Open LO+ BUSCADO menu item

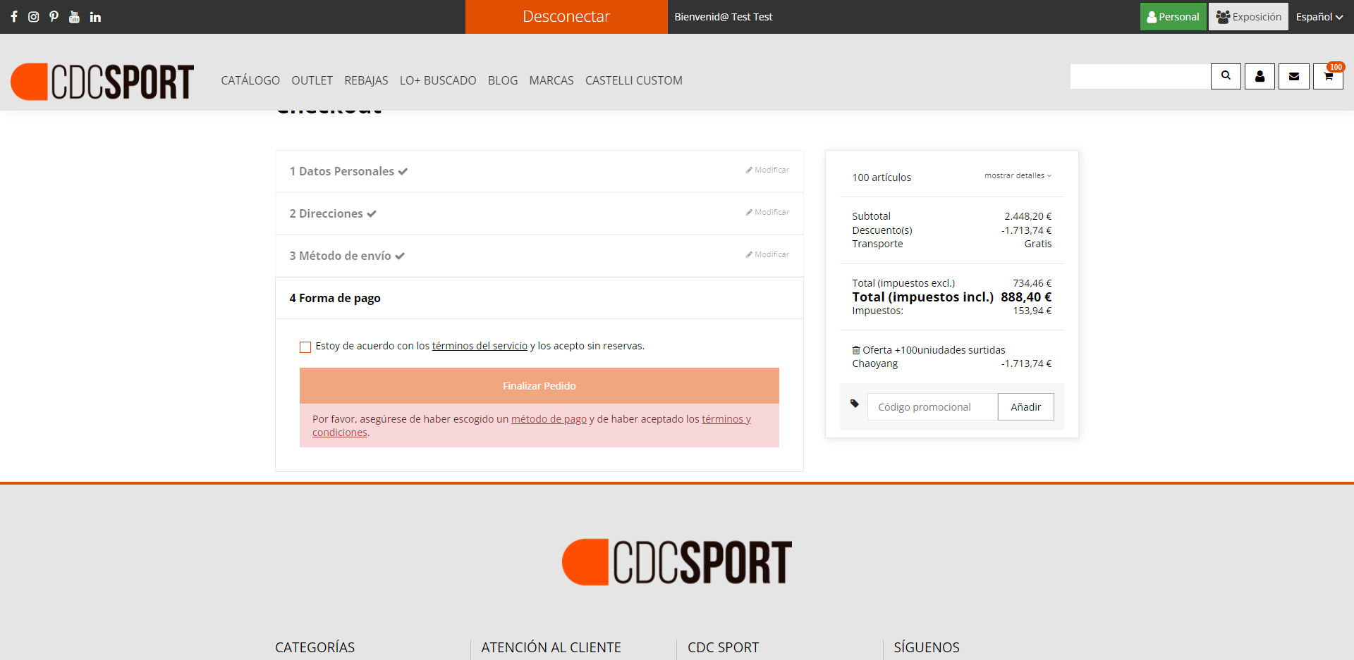pos(438,80)
